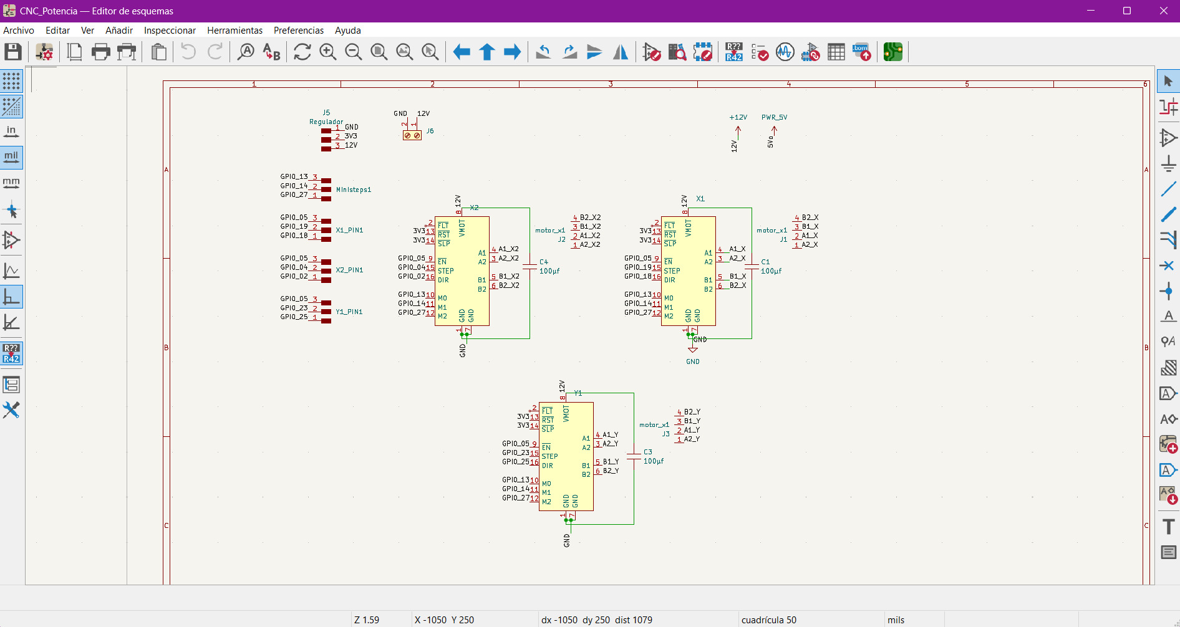Select the add junction tool

click(x=1168, y=291)
